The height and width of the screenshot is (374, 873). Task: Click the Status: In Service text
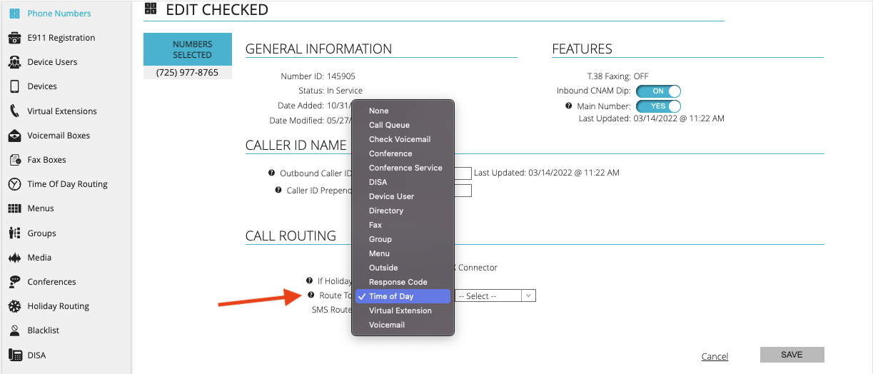pos(330,91)
